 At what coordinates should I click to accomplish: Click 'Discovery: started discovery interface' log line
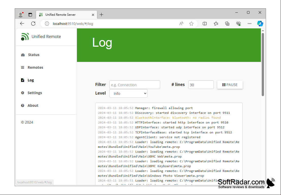tap(164, 113)
